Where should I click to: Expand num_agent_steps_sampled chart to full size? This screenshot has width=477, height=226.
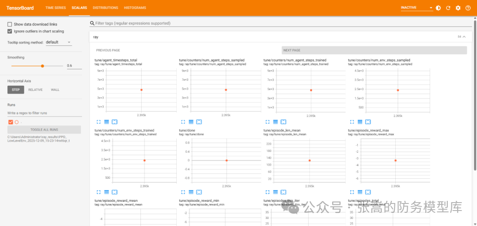(x=183, y=122)
